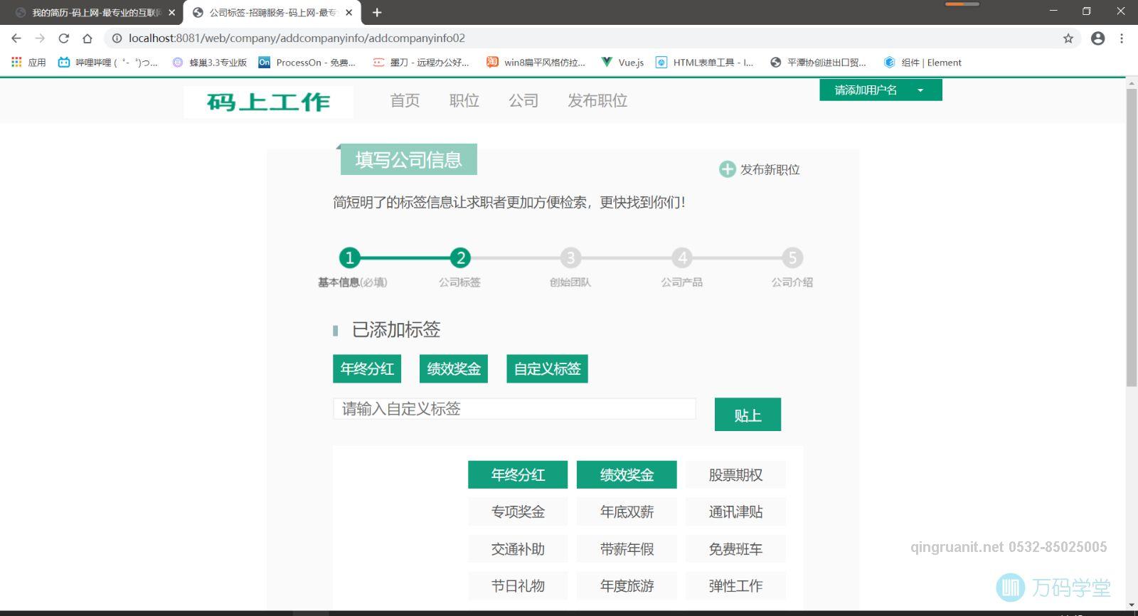
Task: Open the new tab plus button
Action: [377, 12]
